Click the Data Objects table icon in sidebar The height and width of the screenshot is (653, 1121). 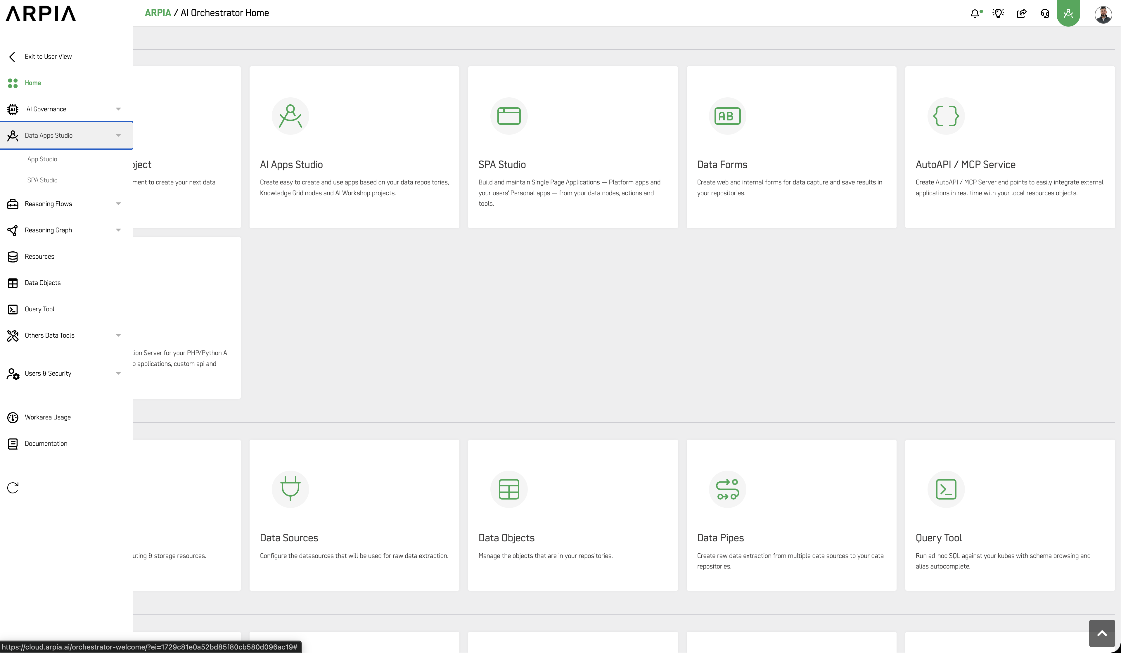(x=13, y=283)
